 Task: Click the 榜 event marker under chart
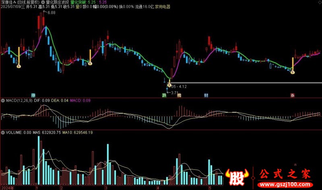pyautogui.click(x=179, y=95)
